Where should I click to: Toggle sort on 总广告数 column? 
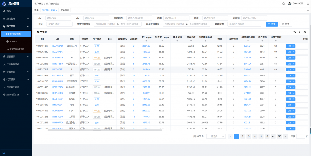point(262,41)
